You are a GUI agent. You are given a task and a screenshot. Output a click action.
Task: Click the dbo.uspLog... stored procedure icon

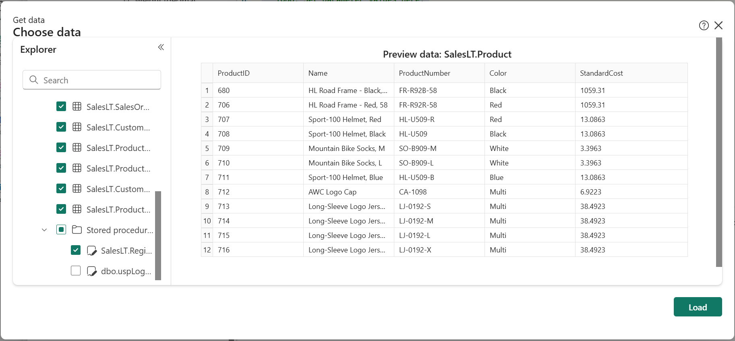(x=92, y=271)
